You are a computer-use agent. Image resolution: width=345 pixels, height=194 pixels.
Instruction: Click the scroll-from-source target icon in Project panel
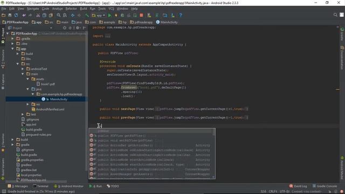point(65,28)
